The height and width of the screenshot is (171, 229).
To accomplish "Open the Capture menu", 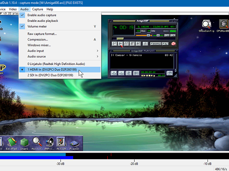I will click(38, 9).
